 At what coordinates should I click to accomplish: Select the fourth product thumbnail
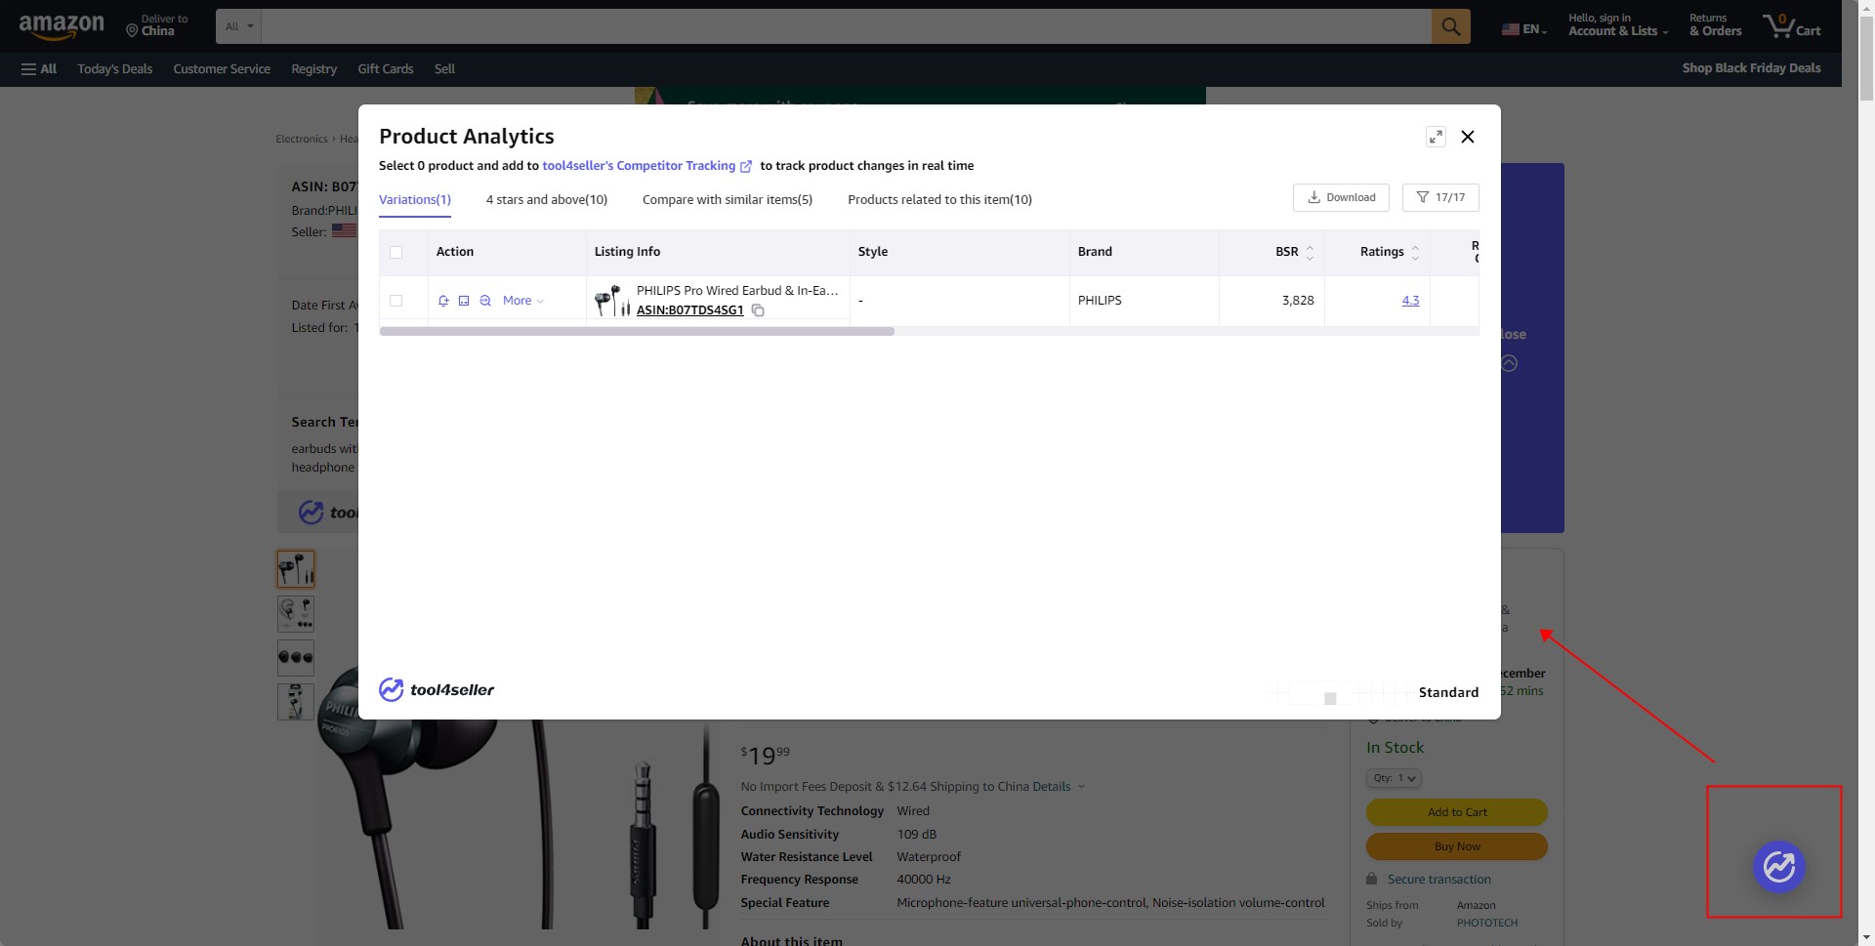click(296, 702)
